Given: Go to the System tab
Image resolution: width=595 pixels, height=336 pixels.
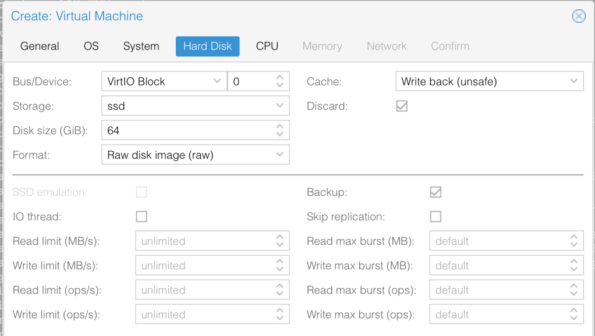Looking at the screenshot, I should click(141, 47).
